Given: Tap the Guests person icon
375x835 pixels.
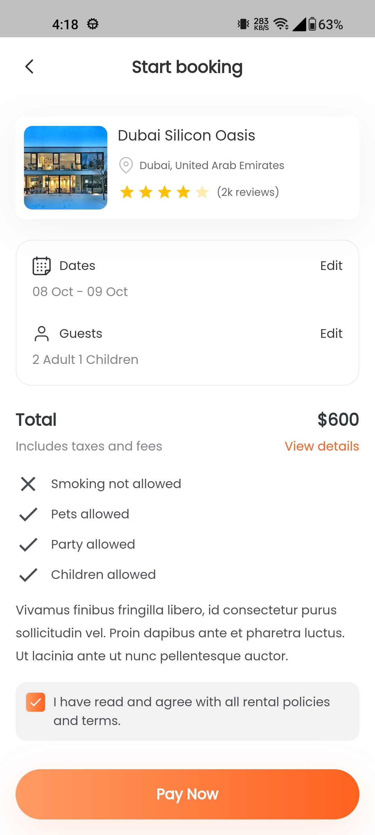Looking at the screenshot, I should (x=42, y=334).
